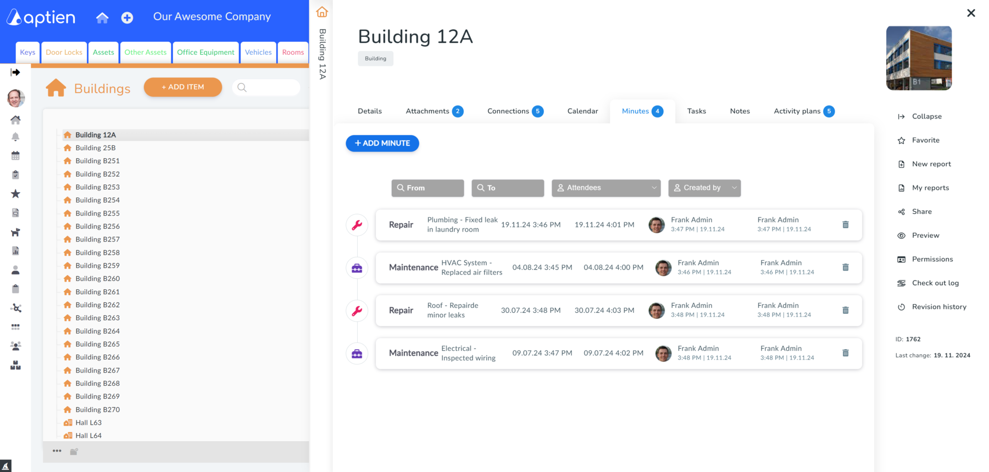Click the wrench icon for Roof repair

pyautogui.click(x=357, y=311)
